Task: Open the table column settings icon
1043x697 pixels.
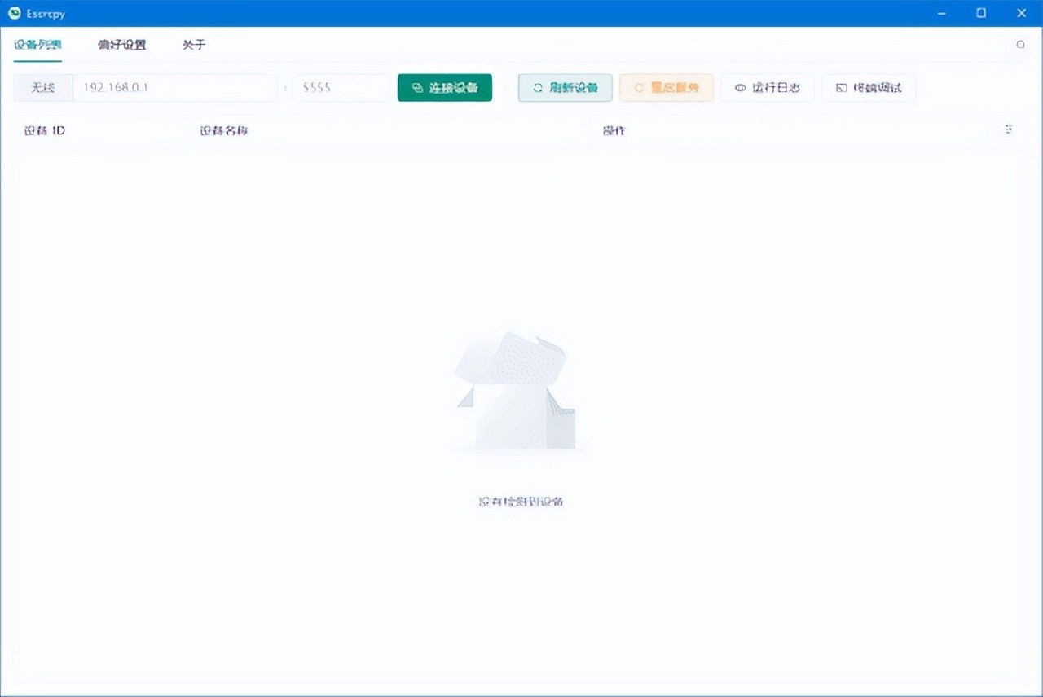Action: pos(1009,129)
